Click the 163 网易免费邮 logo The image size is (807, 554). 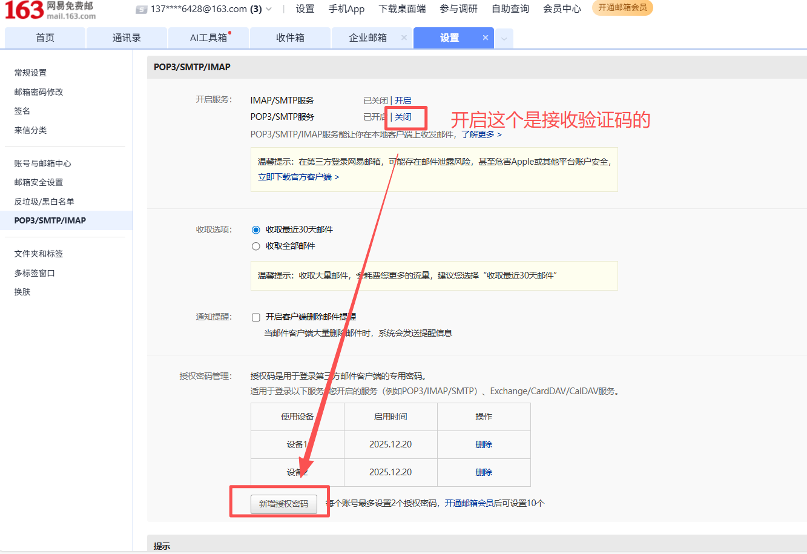click(x=50, y=10)
